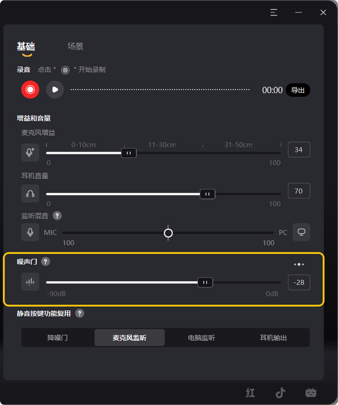Select 电脑监听 mute key function
338x405 pixels.
201,338
